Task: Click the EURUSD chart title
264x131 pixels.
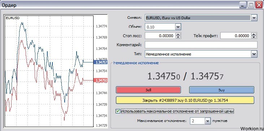Action: coord(13,18)
